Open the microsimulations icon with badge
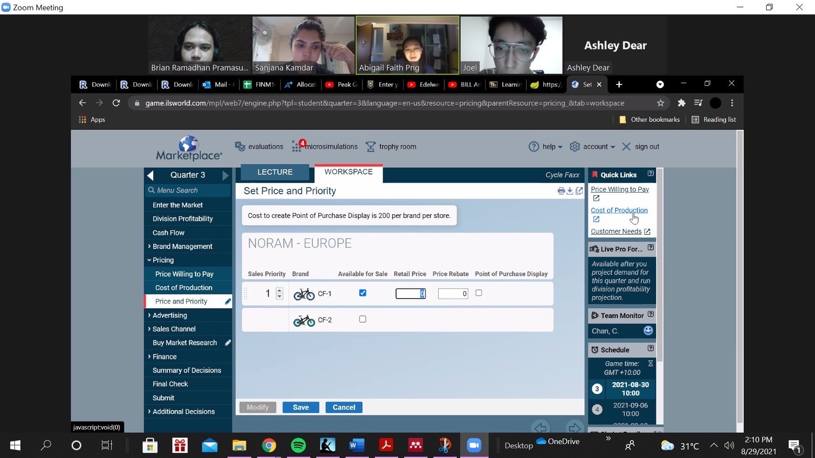Viewport: 815px width, 458px height. click(x=297, y=146)
